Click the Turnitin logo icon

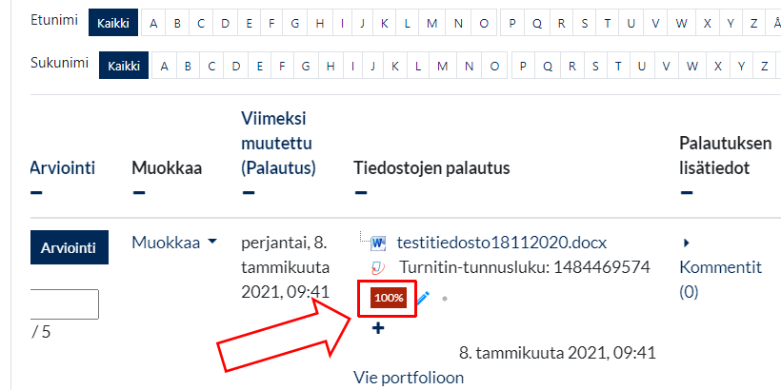pos(378,267)
